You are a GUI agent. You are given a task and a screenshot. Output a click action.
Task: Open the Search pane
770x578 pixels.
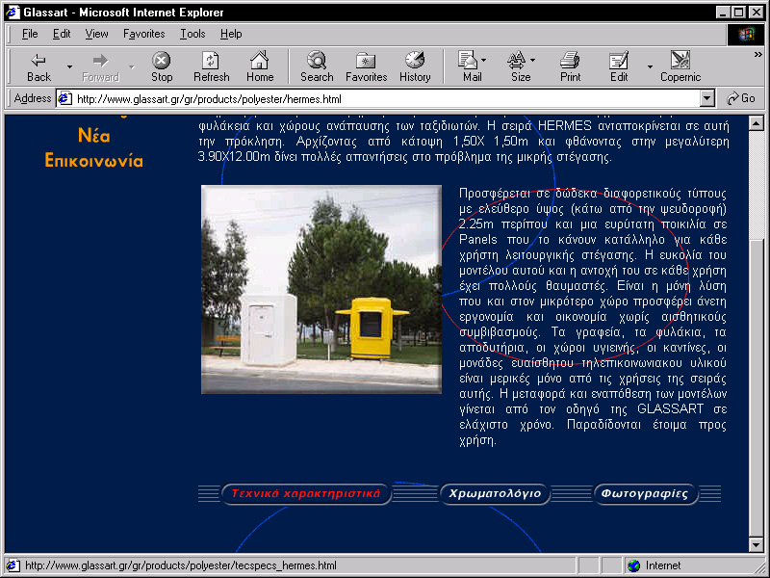click(317, 66)
